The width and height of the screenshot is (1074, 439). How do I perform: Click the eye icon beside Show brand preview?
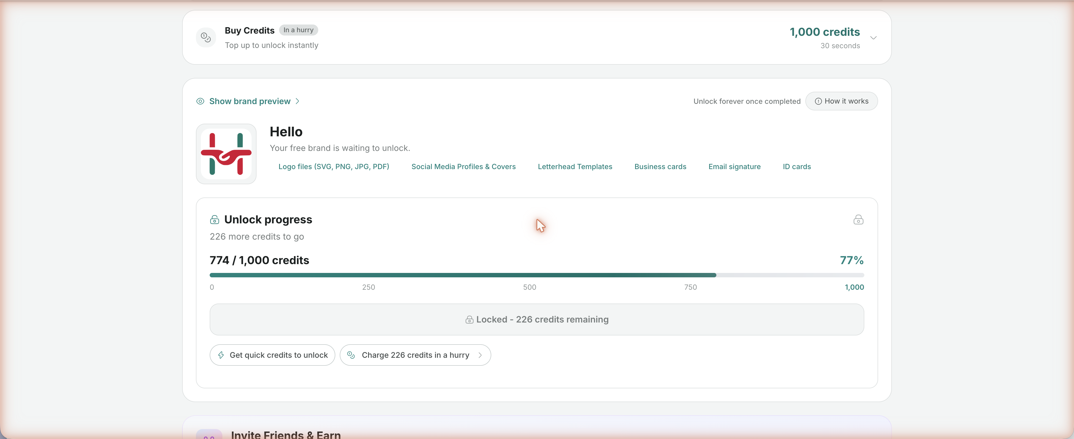200,101
